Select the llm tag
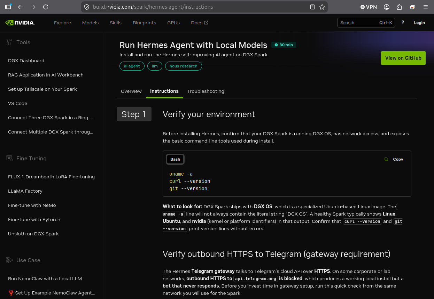 point(155,66)
